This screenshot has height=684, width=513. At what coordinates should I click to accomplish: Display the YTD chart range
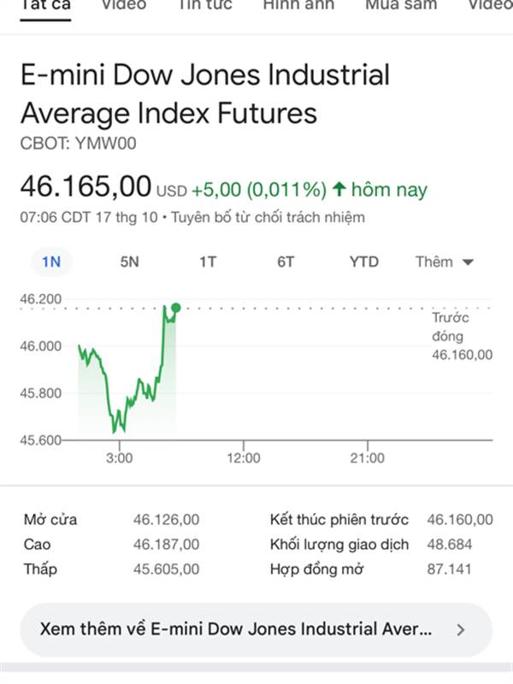363,262
